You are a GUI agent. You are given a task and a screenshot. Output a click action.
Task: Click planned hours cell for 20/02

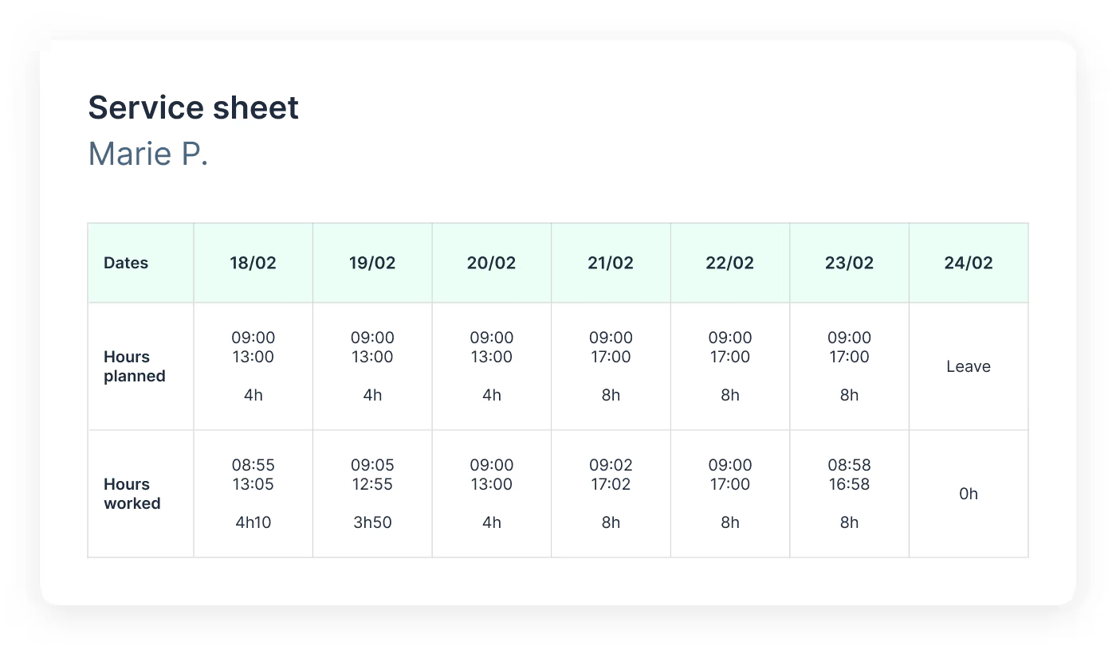click(491, 366)
